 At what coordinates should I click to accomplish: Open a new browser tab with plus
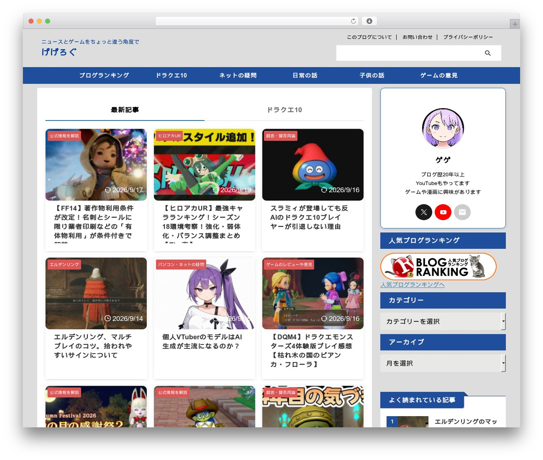click(x=515, y=24)
